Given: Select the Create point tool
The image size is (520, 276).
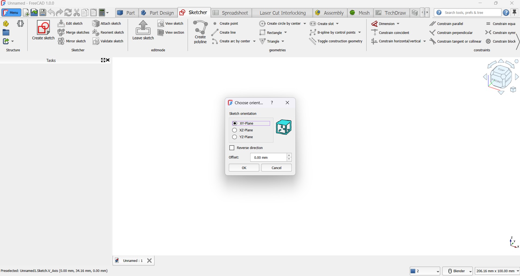Looking at the screenshot, I should 225,24.
